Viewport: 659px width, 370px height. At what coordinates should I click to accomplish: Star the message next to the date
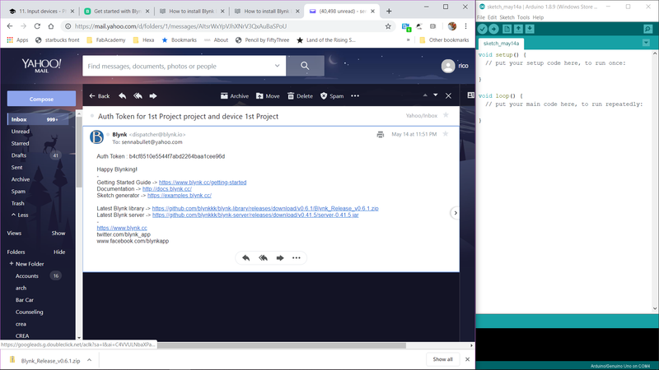pyautogui.click(x=446, y=134)
